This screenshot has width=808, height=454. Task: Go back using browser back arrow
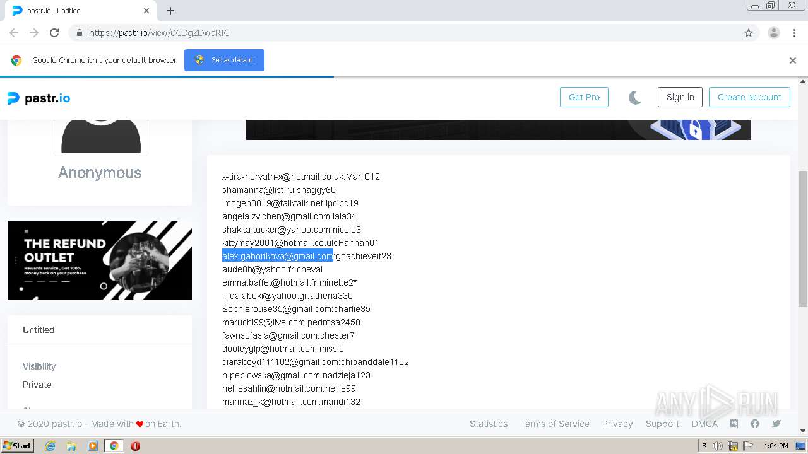point(14,33)
